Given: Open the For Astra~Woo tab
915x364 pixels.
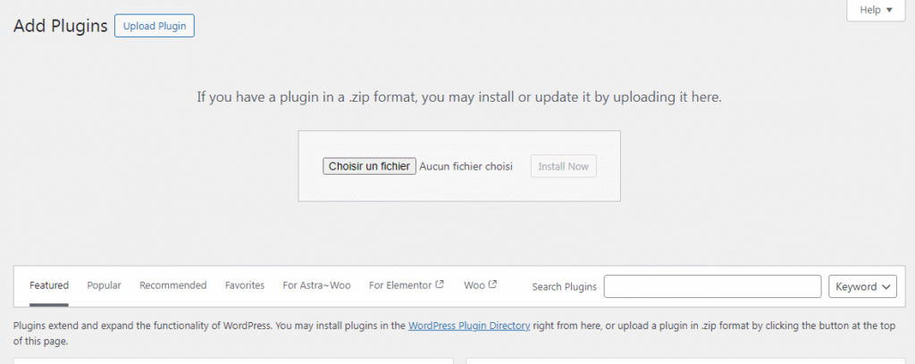Looking at the screenshot, I should (316, 285).
